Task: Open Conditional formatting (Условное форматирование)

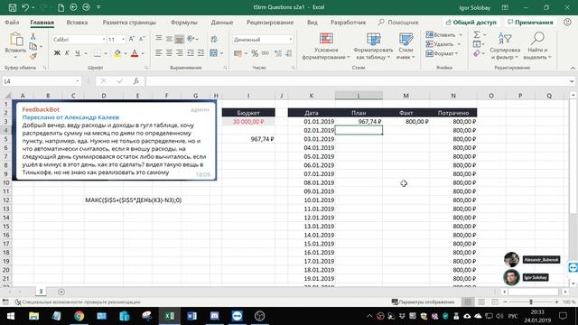Action: point(326,46)
